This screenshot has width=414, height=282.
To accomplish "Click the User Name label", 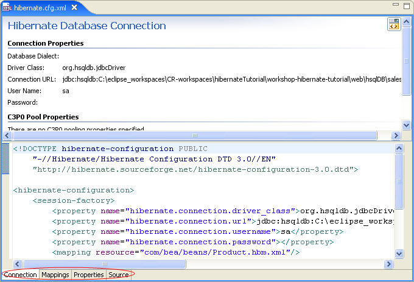I will (24, 91).
